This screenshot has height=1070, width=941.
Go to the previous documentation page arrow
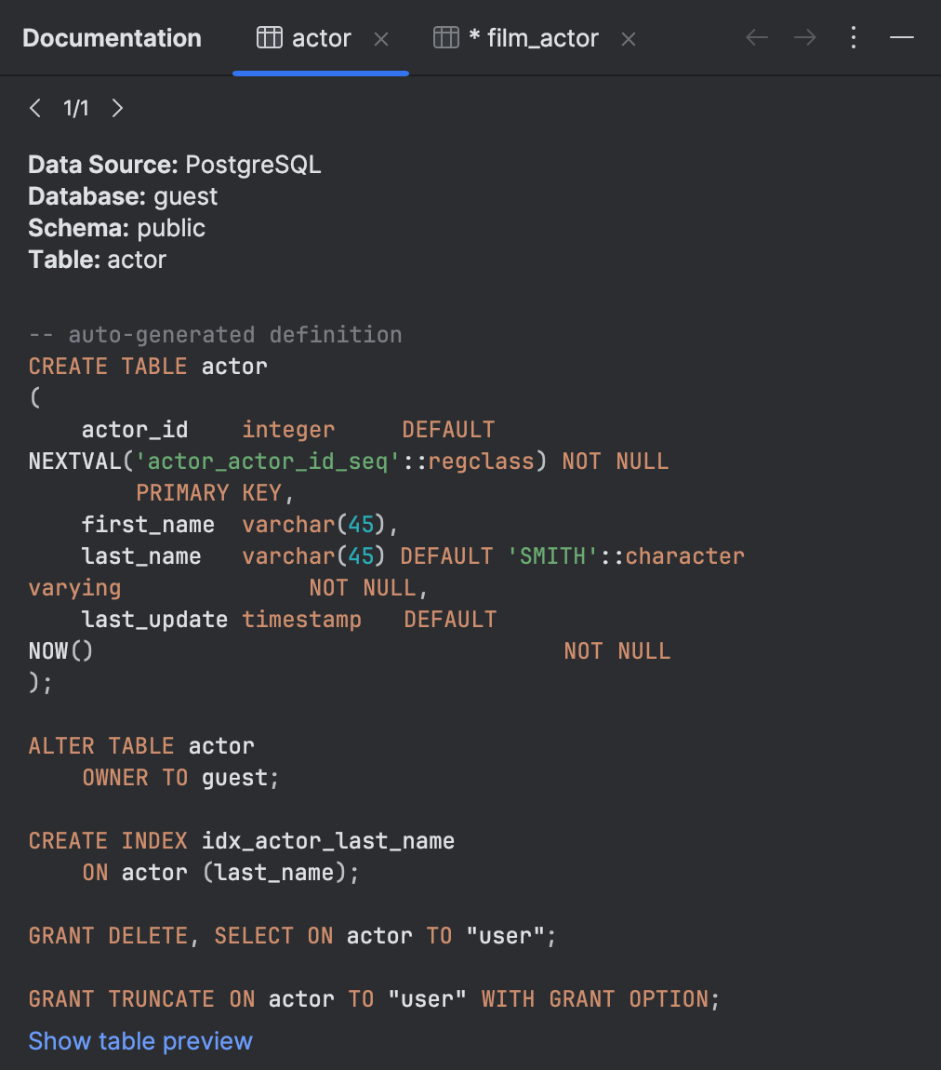click(34, 108)
